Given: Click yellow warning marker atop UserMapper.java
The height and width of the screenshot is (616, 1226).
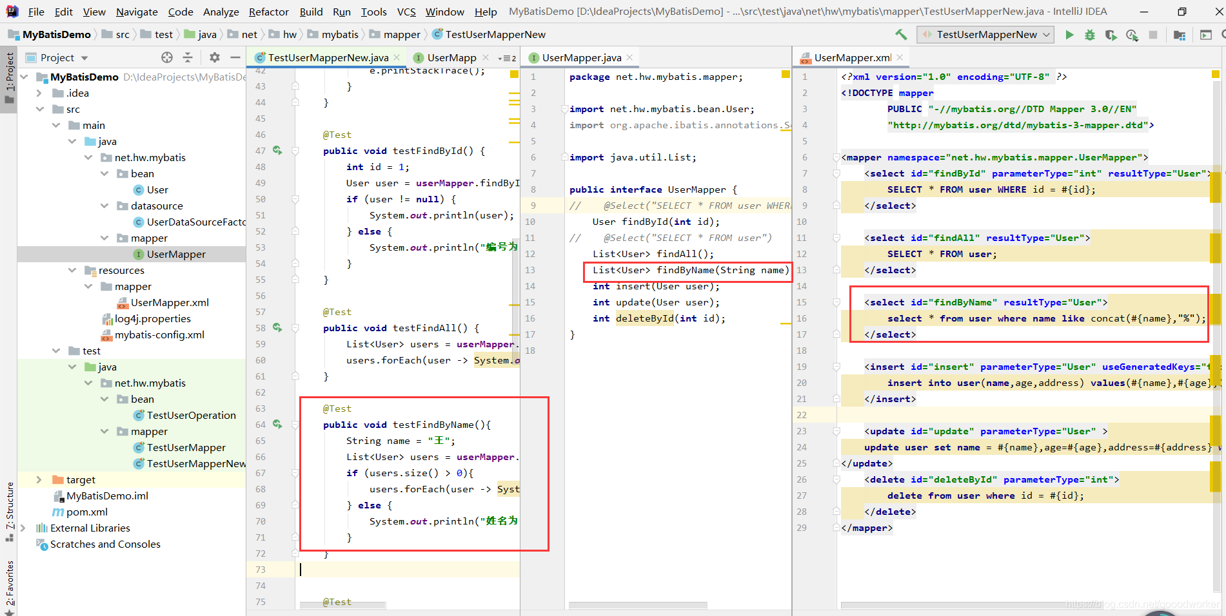Looking at the screenshot, I should tap(786, 75).
